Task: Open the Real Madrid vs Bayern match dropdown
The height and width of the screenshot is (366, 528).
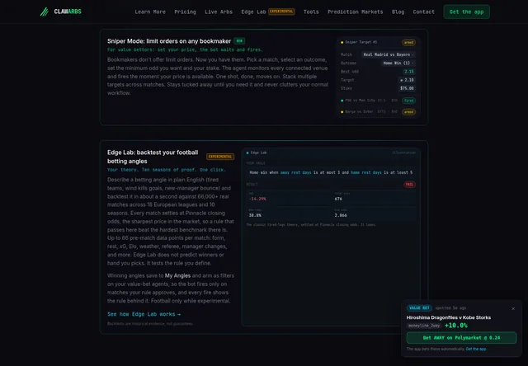Action: click(389, 54)
